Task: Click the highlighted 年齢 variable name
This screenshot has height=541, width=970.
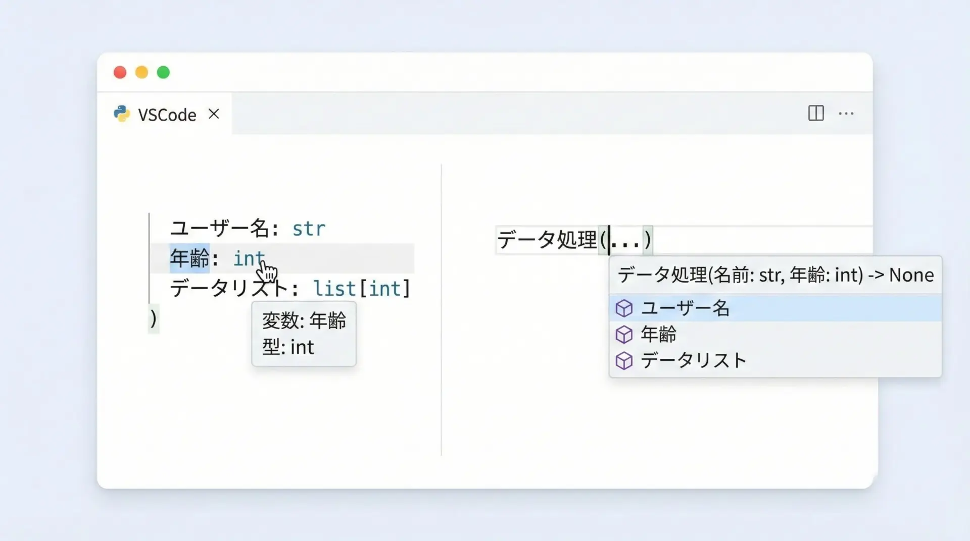Action: (189, 258)
